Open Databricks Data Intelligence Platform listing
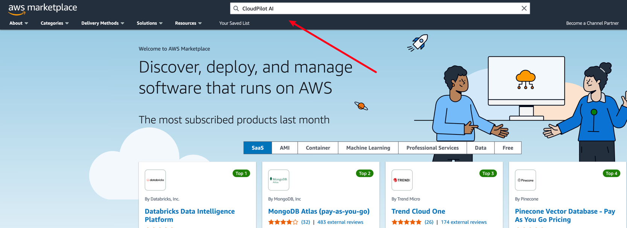The width and height of the screenshot is (627, 228). coord(190,215)
